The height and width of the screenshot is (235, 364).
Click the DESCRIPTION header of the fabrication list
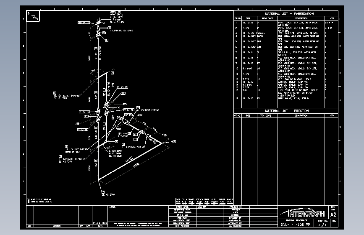(301, 18)
